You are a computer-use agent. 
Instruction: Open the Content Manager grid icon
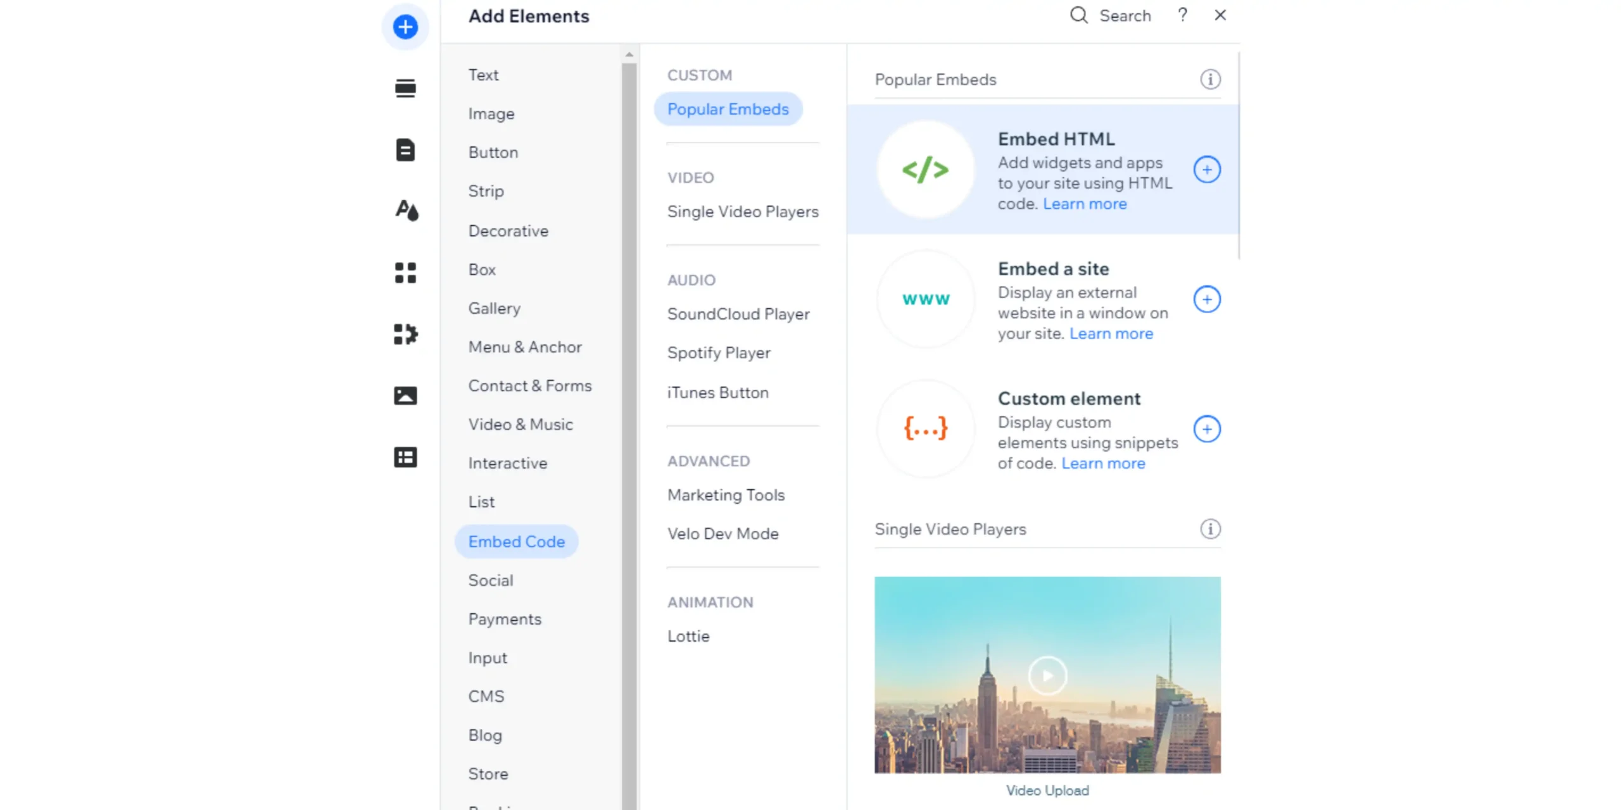tap(405, 457)
